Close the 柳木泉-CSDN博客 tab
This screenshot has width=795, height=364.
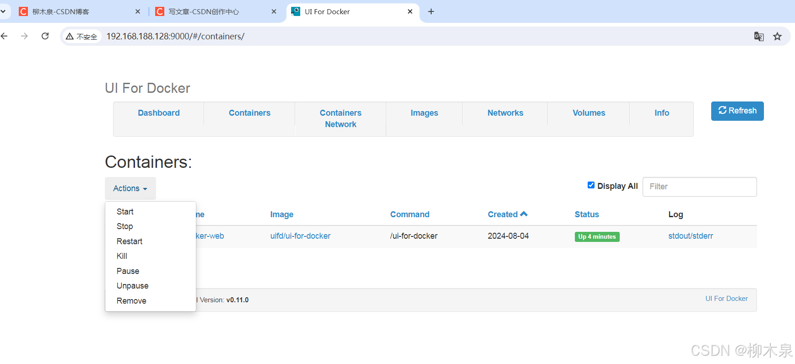138,11
